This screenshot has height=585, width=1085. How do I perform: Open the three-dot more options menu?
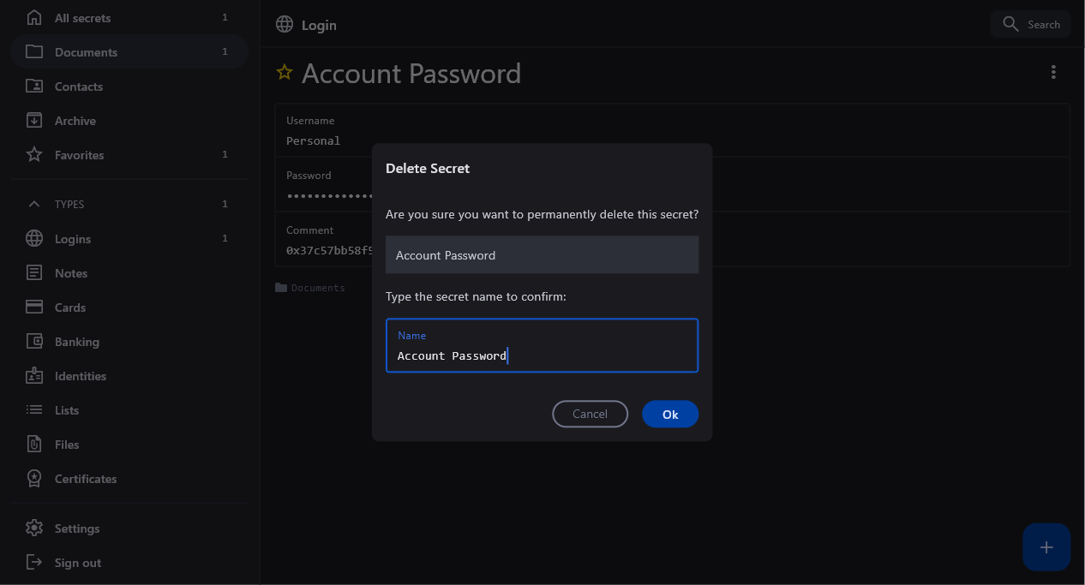1053,73
